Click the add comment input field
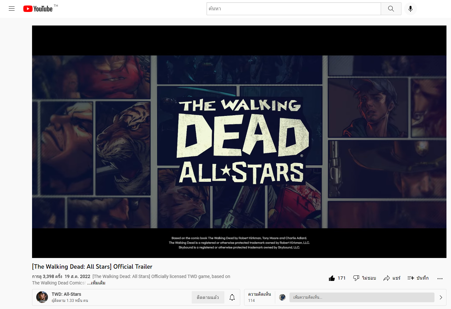The height and width of the screenshot is (309, 451). (362, 297)
